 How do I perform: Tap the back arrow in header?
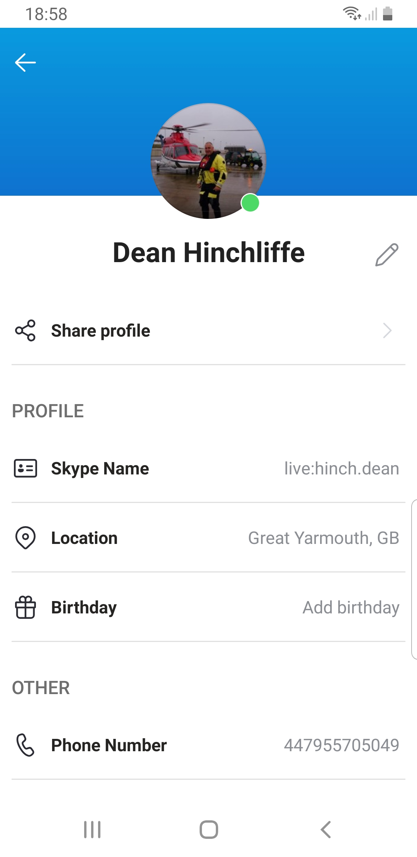point(25,63)
